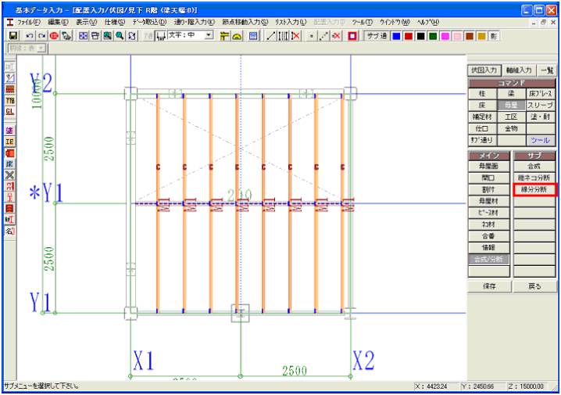The height and width of the screenshot is (395, 561).
Task: Click the dotted diagonal line icon
Action: point(323,36)
